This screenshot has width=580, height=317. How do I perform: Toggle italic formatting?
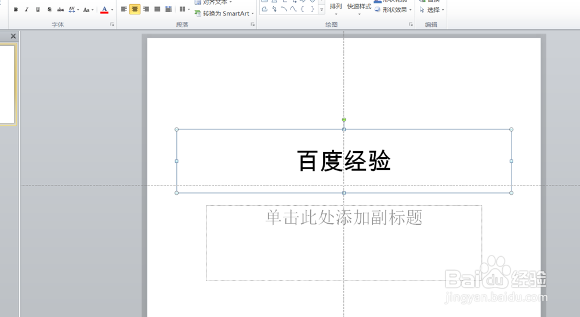click(27, 10)
